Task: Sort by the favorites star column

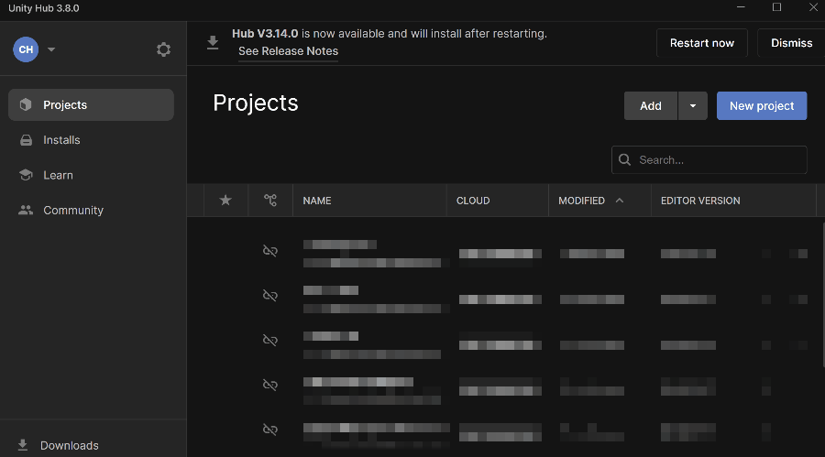Action: 225,201
